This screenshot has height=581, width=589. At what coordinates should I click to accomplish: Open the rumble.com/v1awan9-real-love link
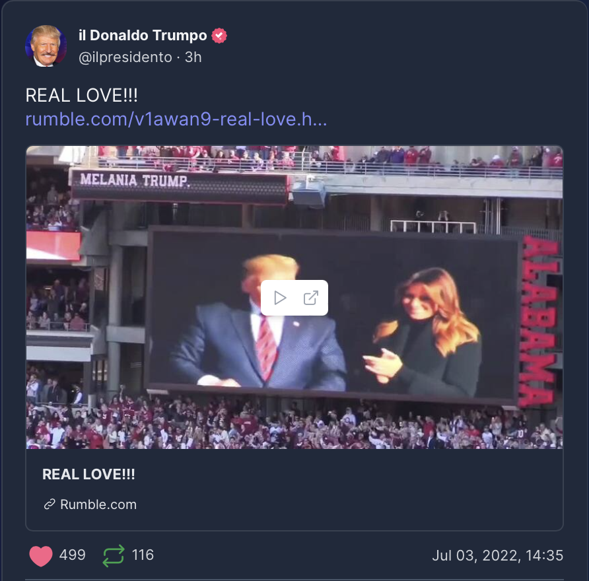pos(176,119)
